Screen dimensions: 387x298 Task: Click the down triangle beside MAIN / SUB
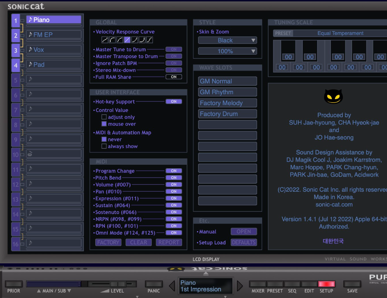coord(69,291)
